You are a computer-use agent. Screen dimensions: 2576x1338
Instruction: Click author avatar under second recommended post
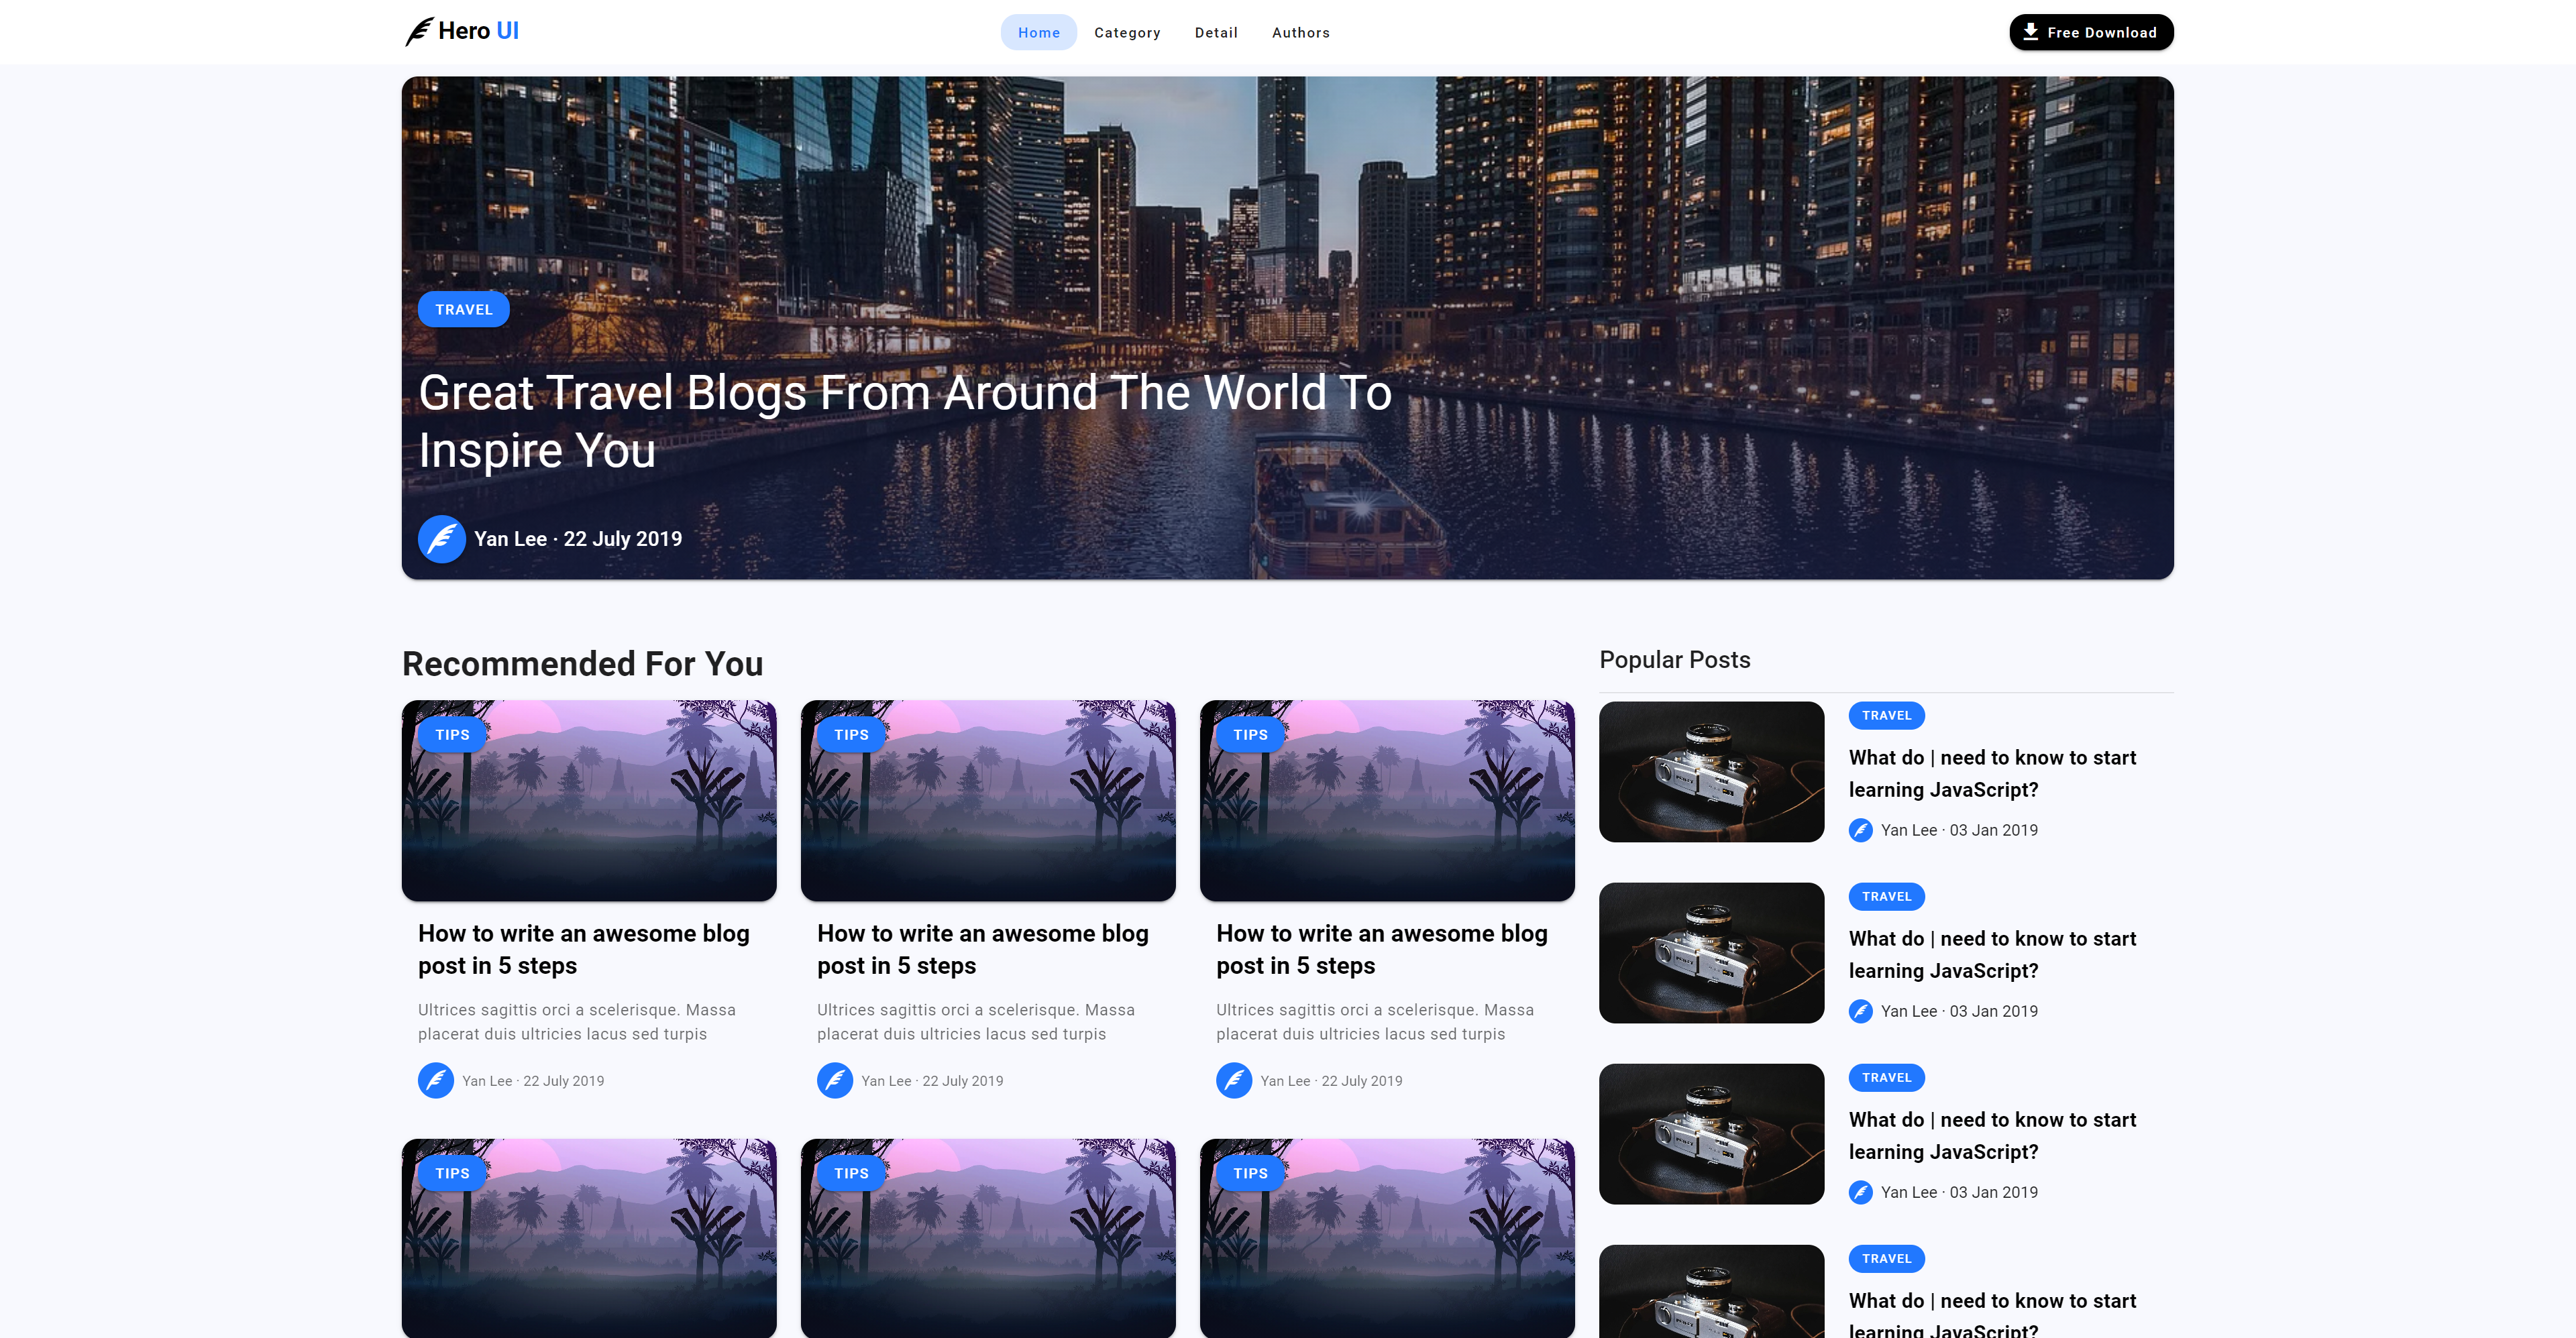coord(834,1080)
